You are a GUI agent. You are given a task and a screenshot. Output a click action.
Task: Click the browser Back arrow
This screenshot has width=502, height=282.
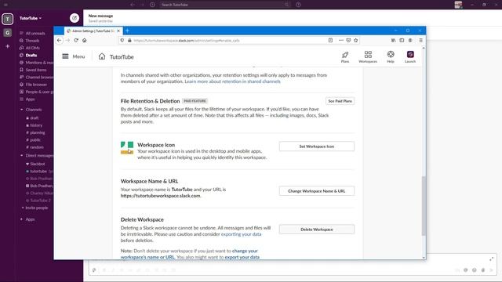60,40
